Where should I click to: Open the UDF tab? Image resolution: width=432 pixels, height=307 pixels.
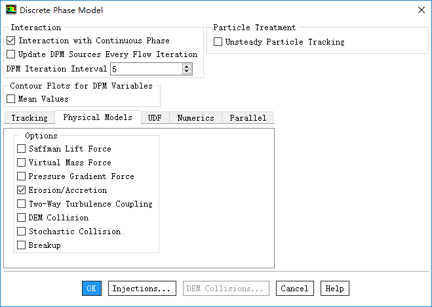[155, 118]
